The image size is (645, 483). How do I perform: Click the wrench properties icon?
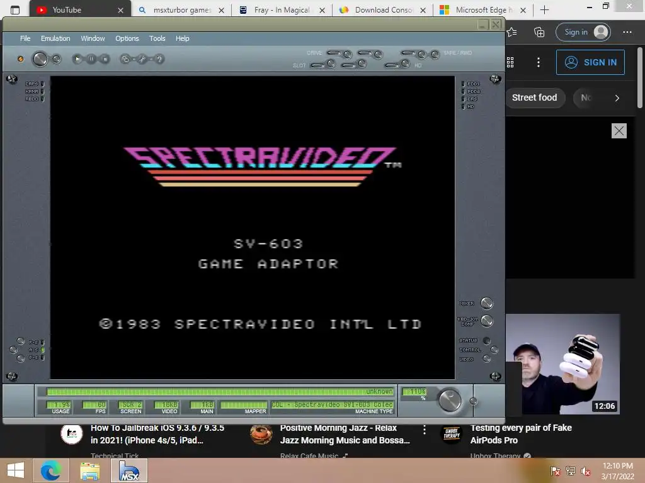(142, 59)
